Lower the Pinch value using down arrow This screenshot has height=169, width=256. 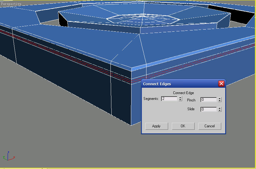[220, 101]
